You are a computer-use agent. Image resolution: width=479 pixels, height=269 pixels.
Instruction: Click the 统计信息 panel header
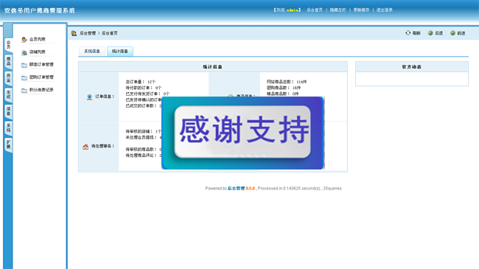(213, 67)
